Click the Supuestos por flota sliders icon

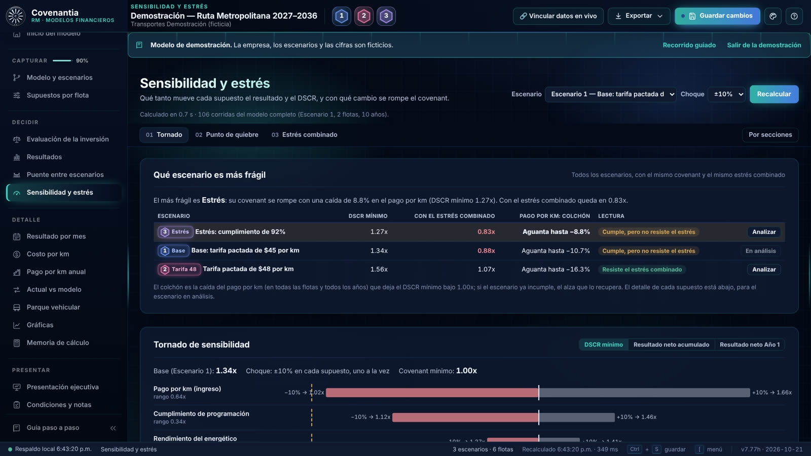(x=17, y=95)
